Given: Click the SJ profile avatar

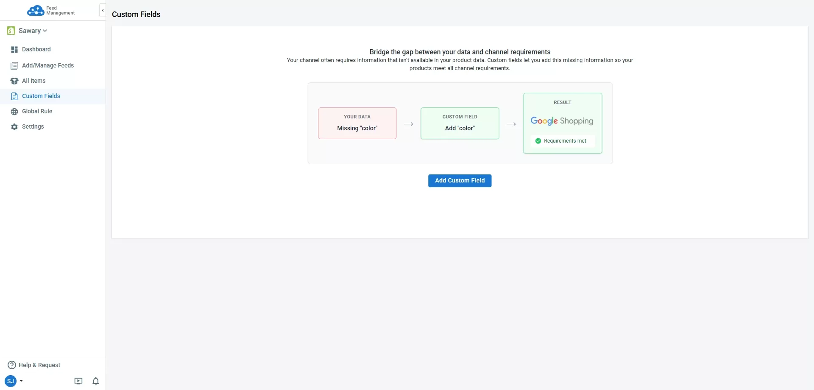Looking at the screenshot, I should [11, 381].
